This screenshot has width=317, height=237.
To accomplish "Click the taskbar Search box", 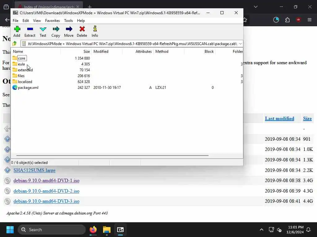I will coord(52,230).
